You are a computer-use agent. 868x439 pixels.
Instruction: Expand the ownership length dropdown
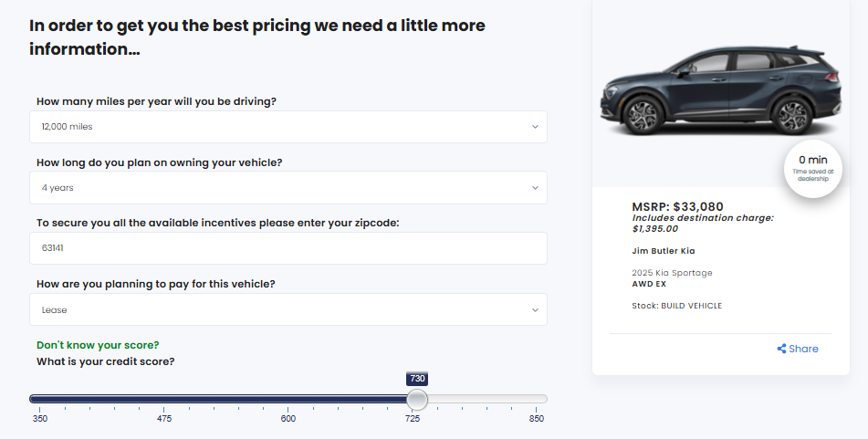click(x=288, y=188)
